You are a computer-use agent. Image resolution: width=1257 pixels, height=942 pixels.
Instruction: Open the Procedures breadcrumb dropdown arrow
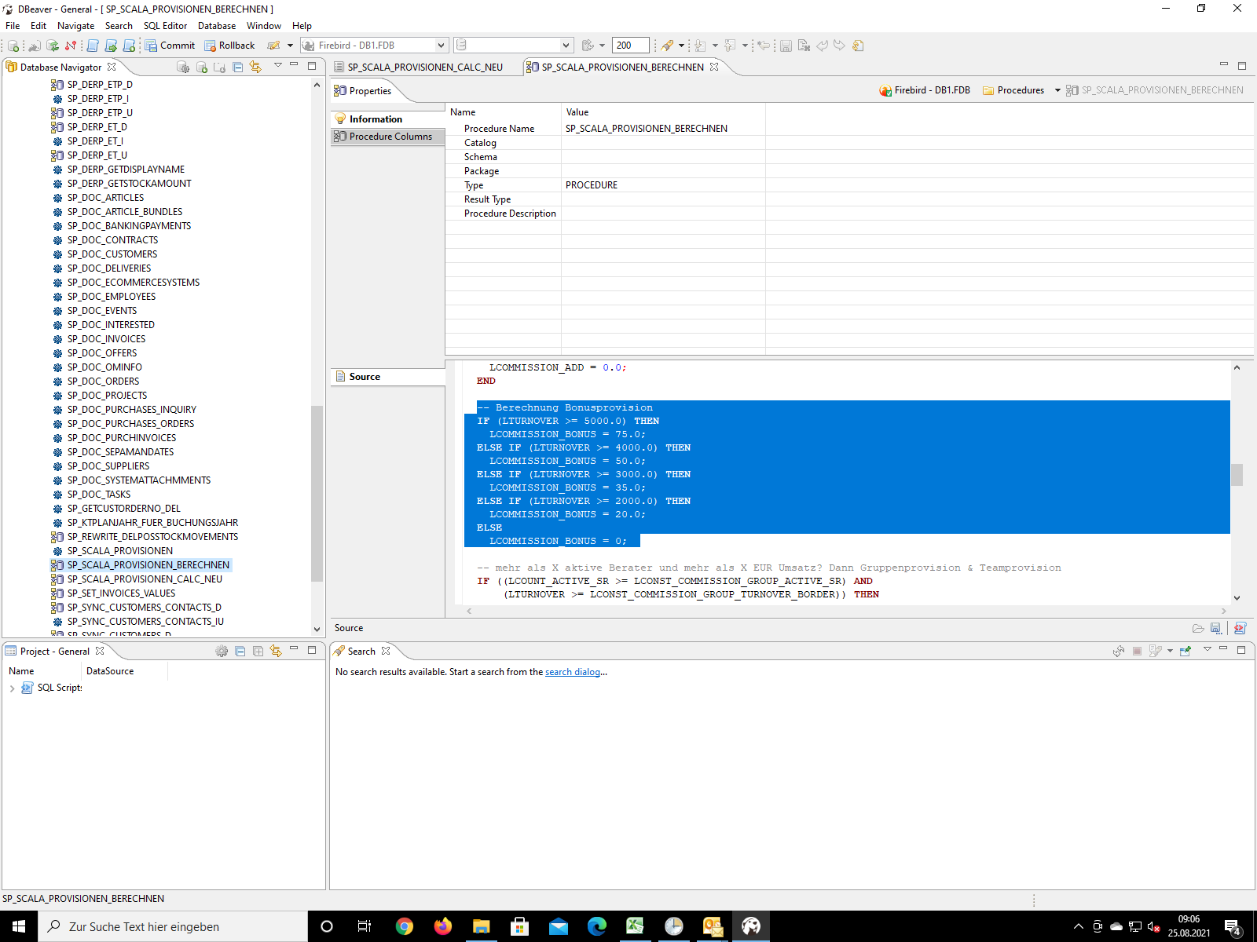[x=1057, y=90]
